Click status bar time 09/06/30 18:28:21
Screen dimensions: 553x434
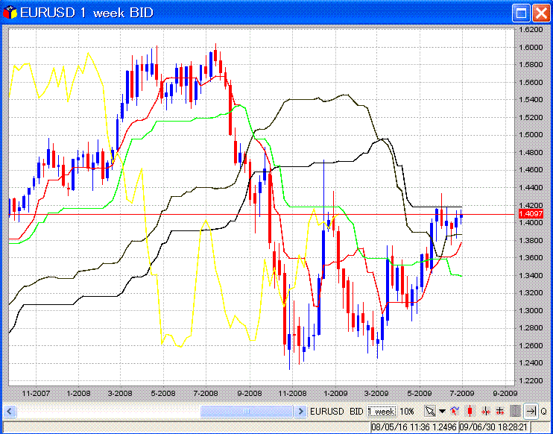pos(493,427)
